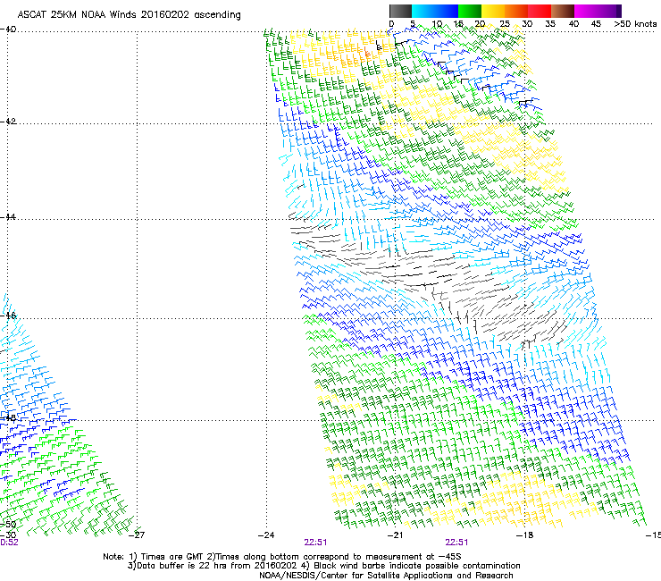The width and height of the screenshot is (661, 581).
Task: Click the dark purple >50 knots legend end
Action: [x=619, y=11]
